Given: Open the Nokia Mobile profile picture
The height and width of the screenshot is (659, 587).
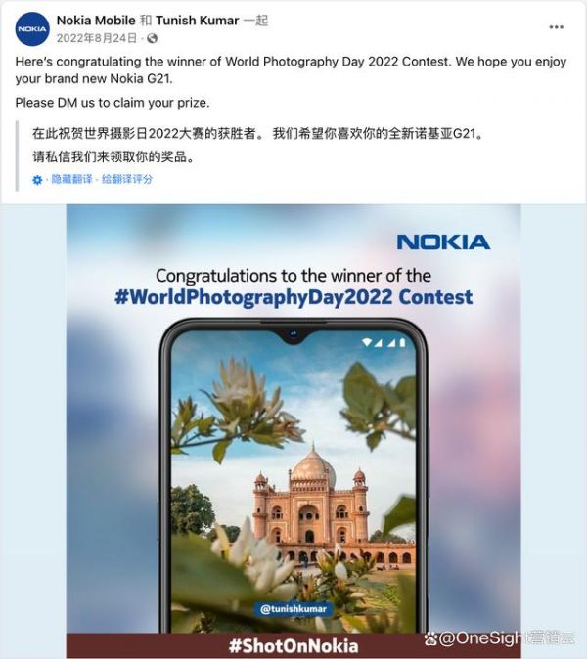Looking at the screenshot, I should tap(32, 29).
